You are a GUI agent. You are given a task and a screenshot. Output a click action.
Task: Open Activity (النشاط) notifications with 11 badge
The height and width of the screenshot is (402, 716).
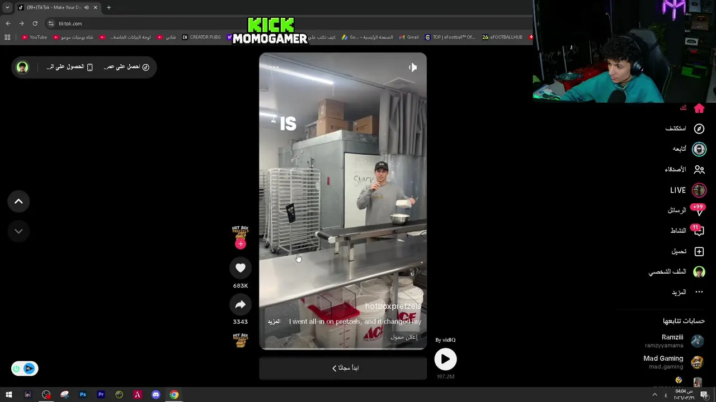coord(687,231)
